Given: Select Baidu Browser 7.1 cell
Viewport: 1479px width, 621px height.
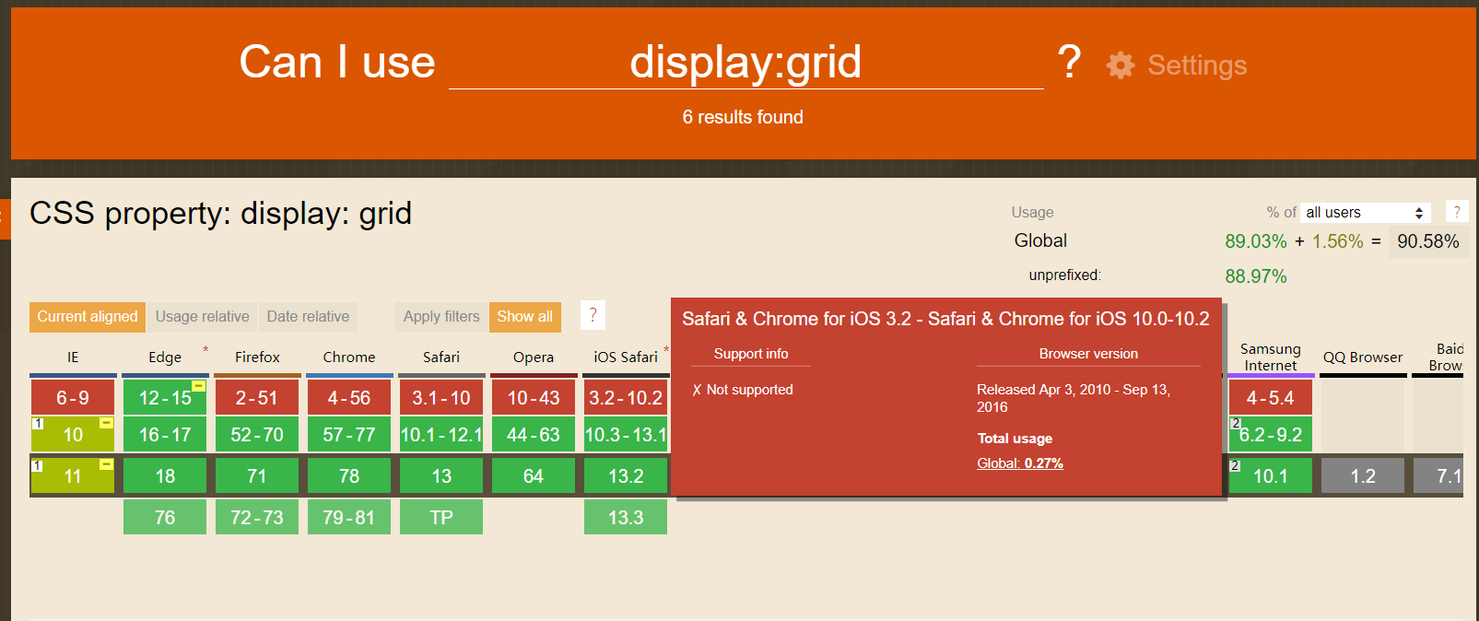Looking at the screenshot, I should point(1439,476).
